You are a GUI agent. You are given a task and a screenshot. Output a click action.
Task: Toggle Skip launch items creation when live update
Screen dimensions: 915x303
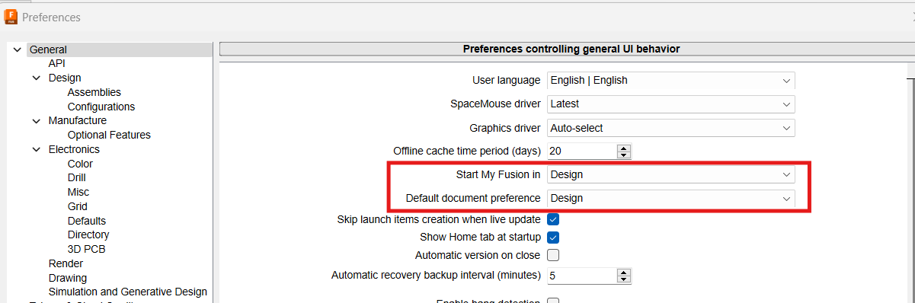pyautogui.click(x=553, y=219)
